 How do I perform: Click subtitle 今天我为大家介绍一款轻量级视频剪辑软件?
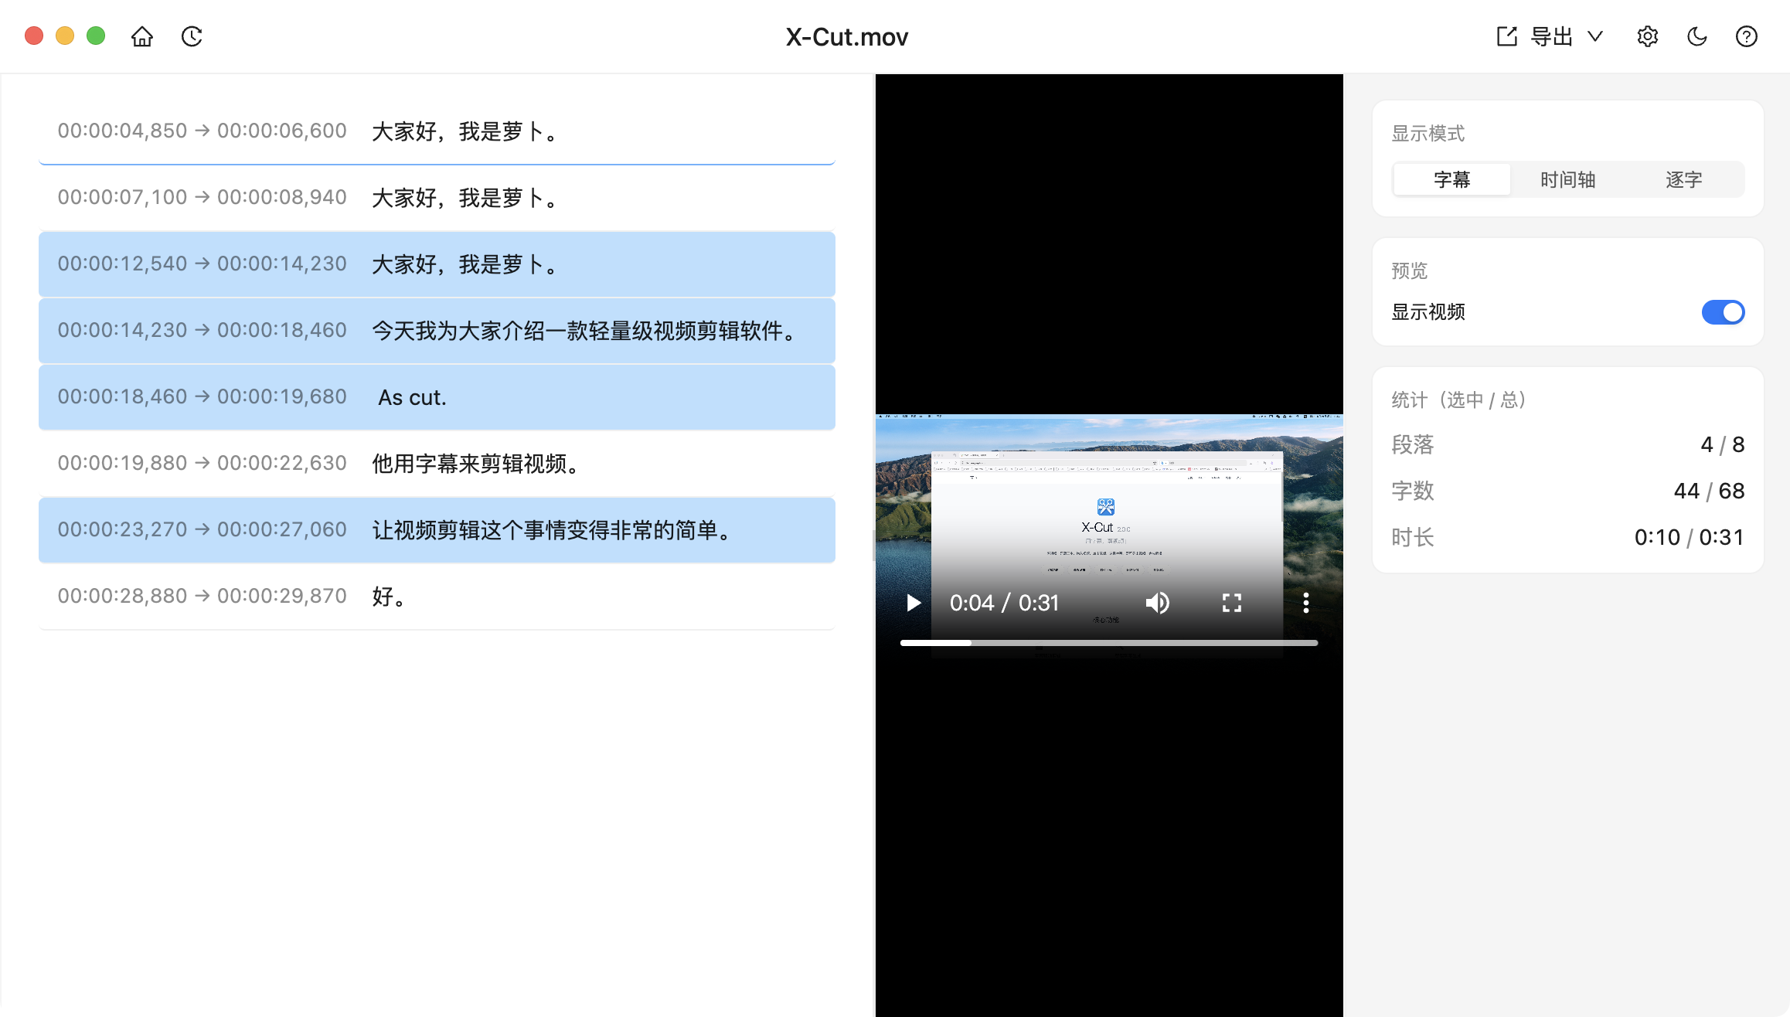[x=437, y=331]
